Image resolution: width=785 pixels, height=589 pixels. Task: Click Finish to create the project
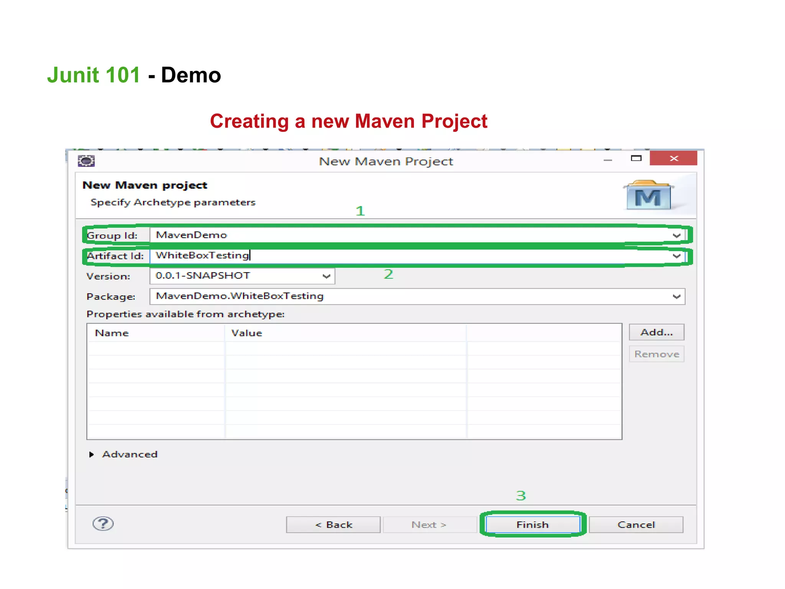click(x=533, y=525)
